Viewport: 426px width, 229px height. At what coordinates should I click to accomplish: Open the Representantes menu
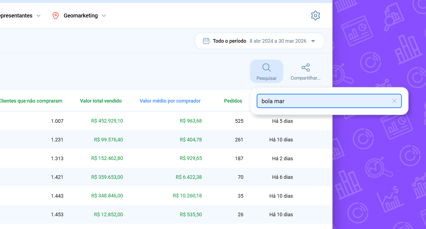pos(16,16)
